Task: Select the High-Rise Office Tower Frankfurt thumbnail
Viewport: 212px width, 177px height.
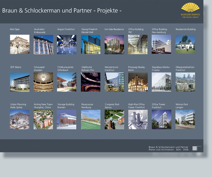Action: [138, 120]
